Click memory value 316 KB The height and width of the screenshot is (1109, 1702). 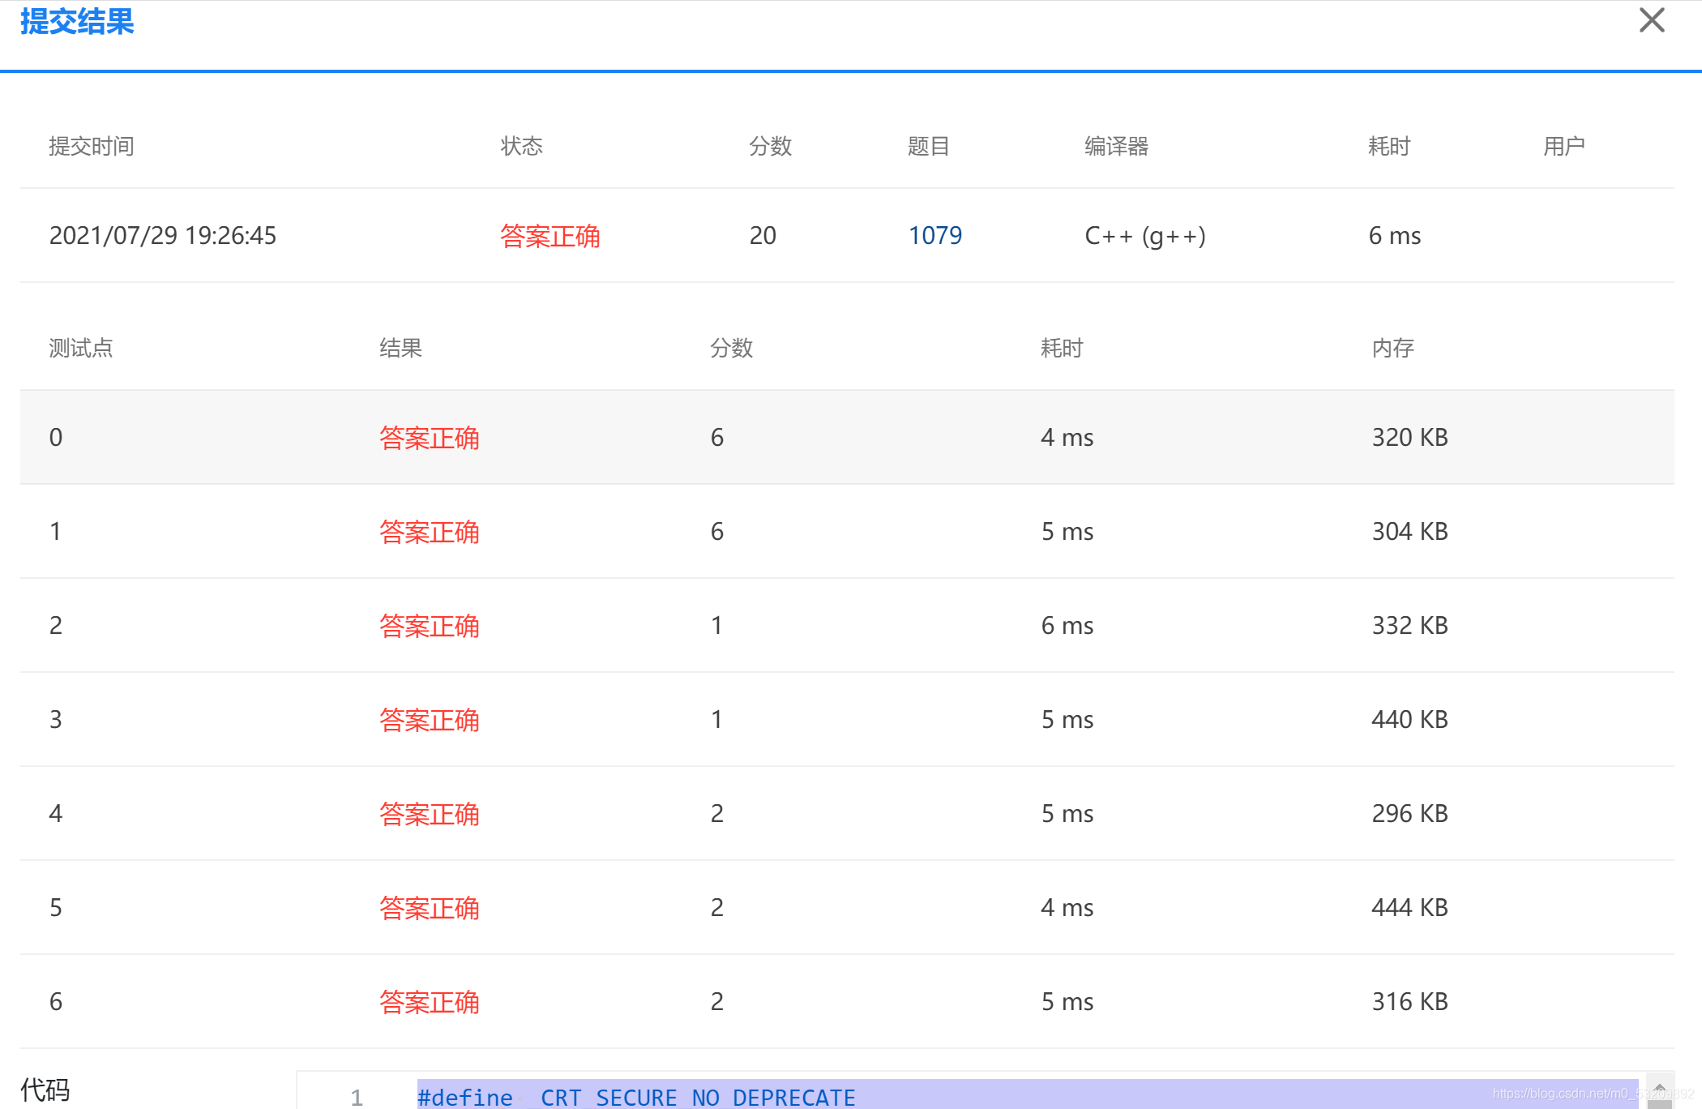click(1409, 1002)
